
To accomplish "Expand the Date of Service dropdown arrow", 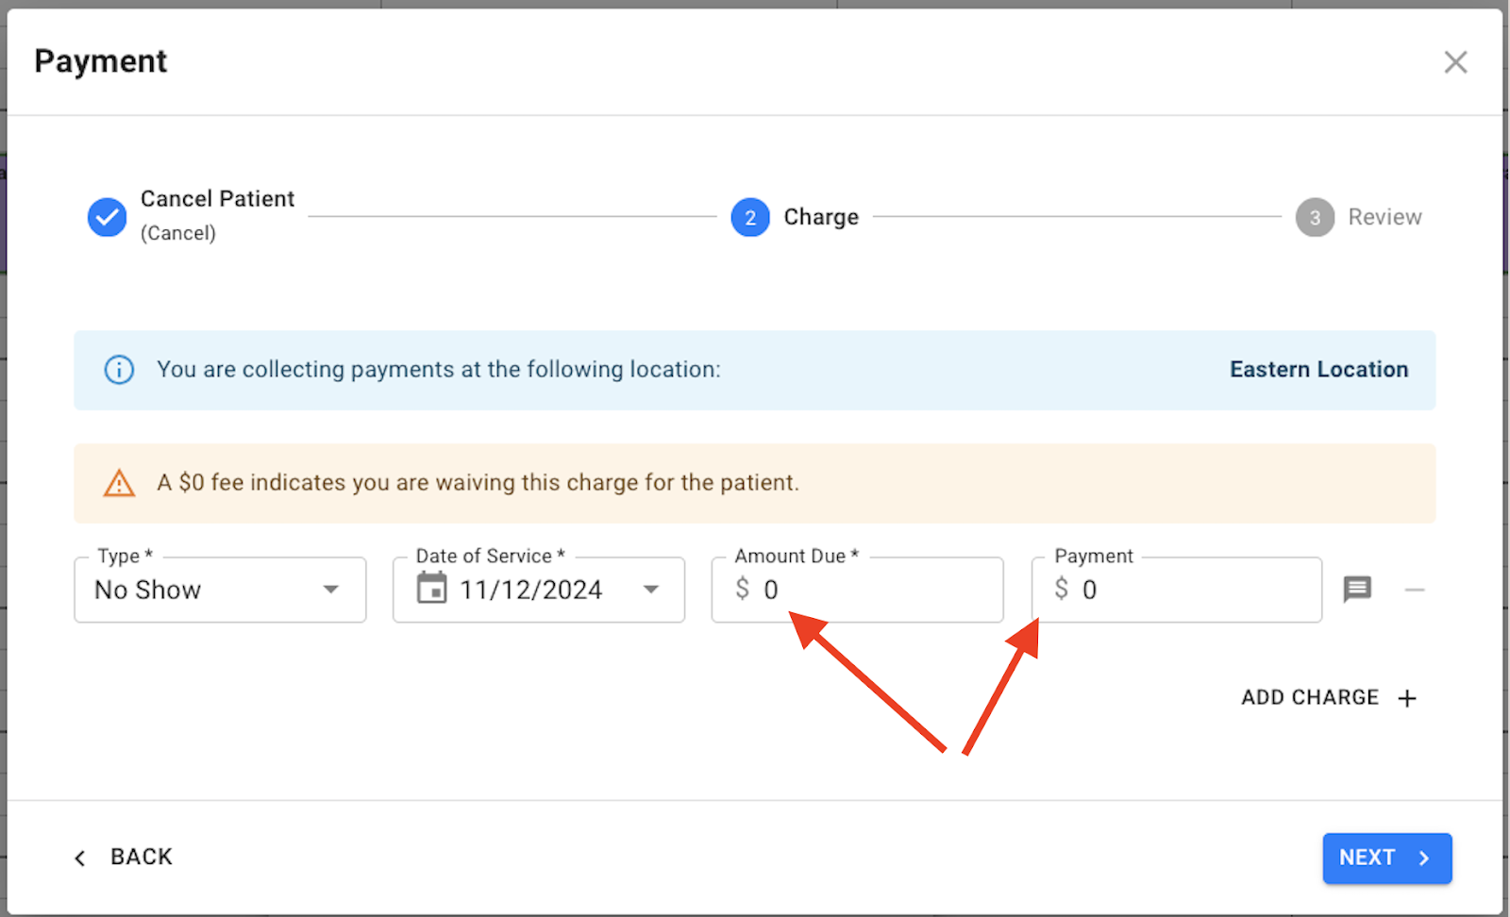I will (x=651, y=590).
